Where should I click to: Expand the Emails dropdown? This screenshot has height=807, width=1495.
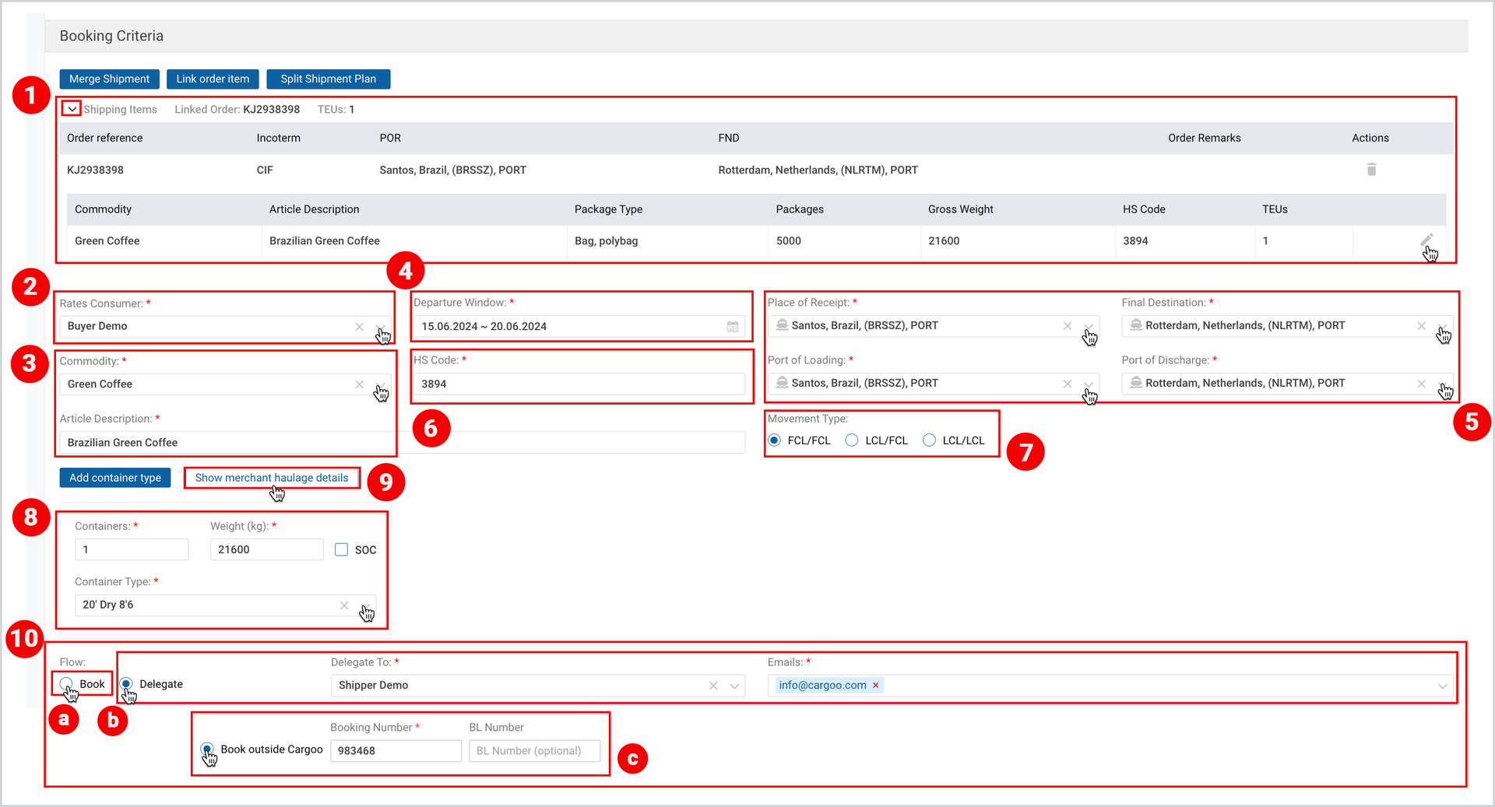1442,686
